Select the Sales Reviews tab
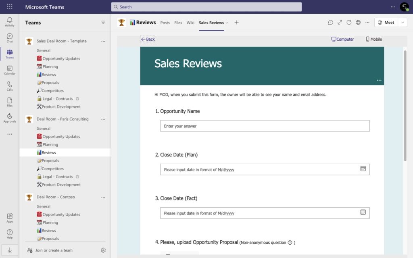The width and height of the screenshot is (413, 258). coord(211,23)
